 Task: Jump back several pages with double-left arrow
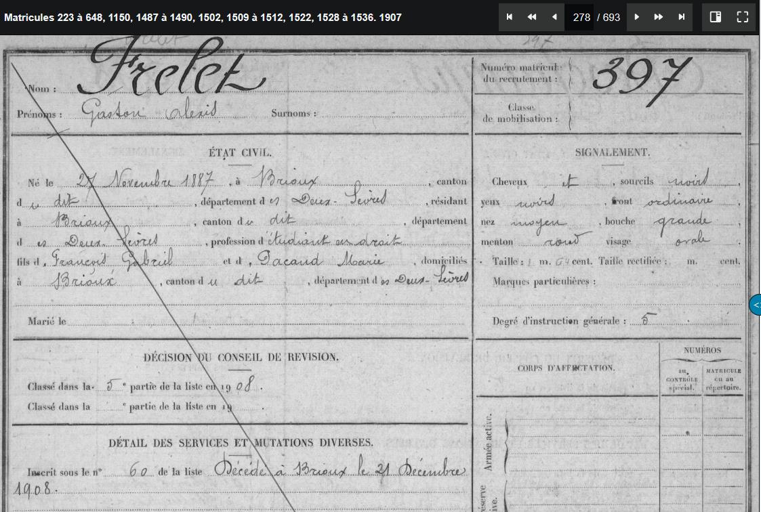pyautogui.click(x=532, y=18)
